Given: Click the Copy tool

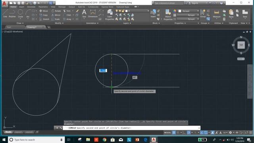Looking at the screenshot, I should (x=44, y=15).
